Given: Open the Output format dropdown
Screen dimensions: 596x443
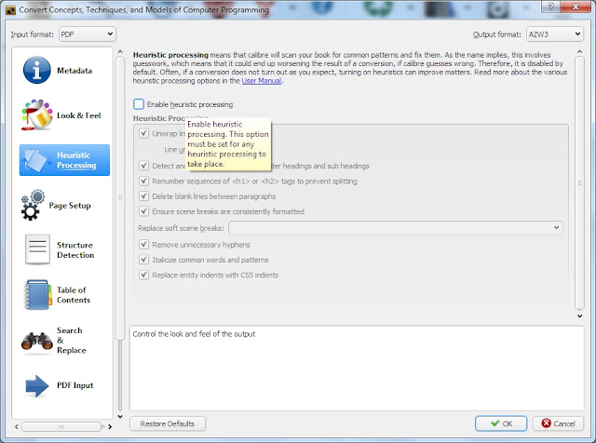Looking at the screenshot, I should 555,34.
